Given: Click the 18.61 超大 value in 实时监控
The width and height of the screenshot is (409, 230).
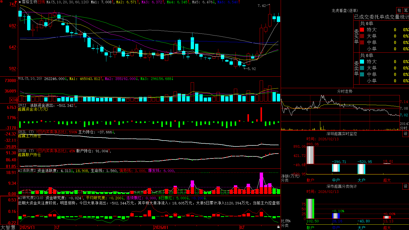Looking at the screenshot, I should [x=388, y=162].
